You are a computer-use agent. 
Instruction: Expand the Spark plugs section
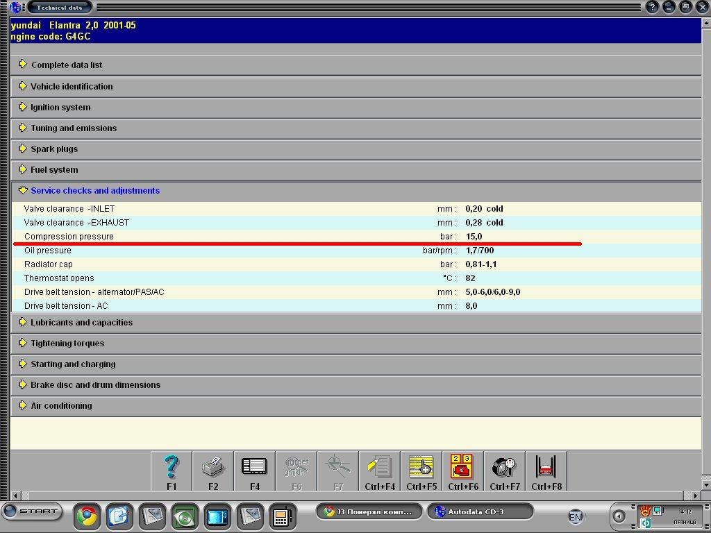tap(356, 149)
